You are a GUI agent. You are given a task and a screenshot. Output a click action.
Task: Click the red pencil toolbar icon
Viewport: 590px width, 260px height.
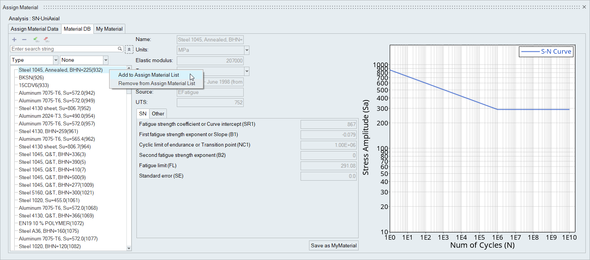46,39
